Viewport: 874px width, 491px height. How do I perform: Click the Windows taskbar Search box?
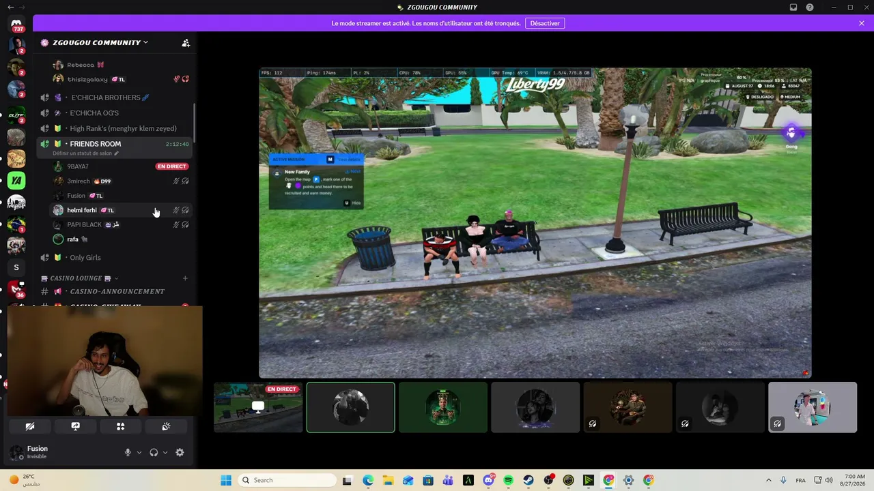tap(287, 480)
